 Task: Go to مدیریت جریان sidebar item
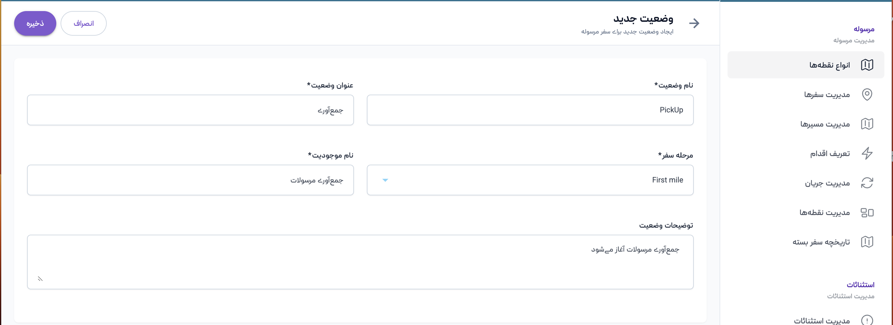pyautogui.click(x=827, y=183)
